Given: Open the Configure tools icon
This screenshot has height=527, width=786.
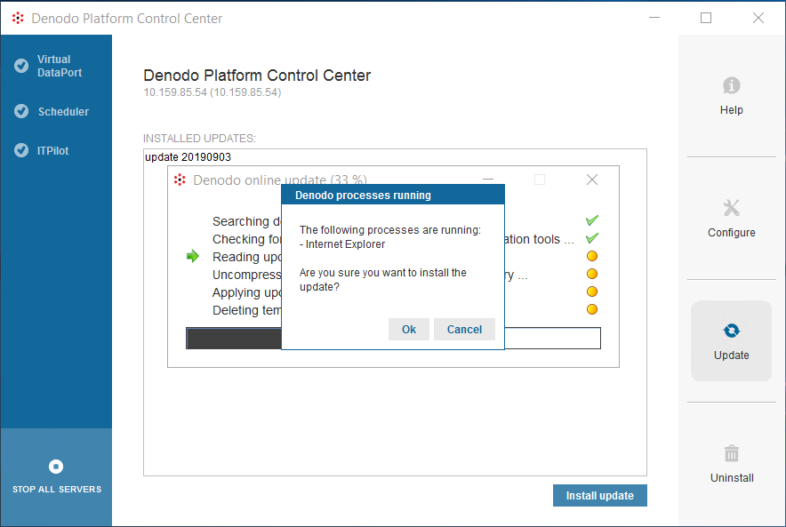Looking at the screenshot, I should click(x=731, y=208).
